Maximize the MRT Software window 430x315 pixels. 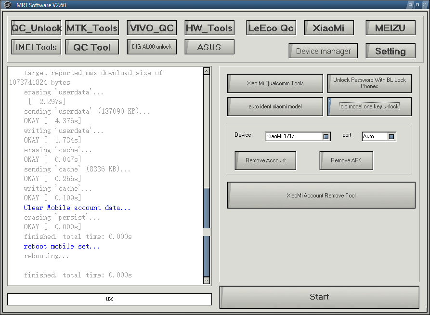point(417,5)
